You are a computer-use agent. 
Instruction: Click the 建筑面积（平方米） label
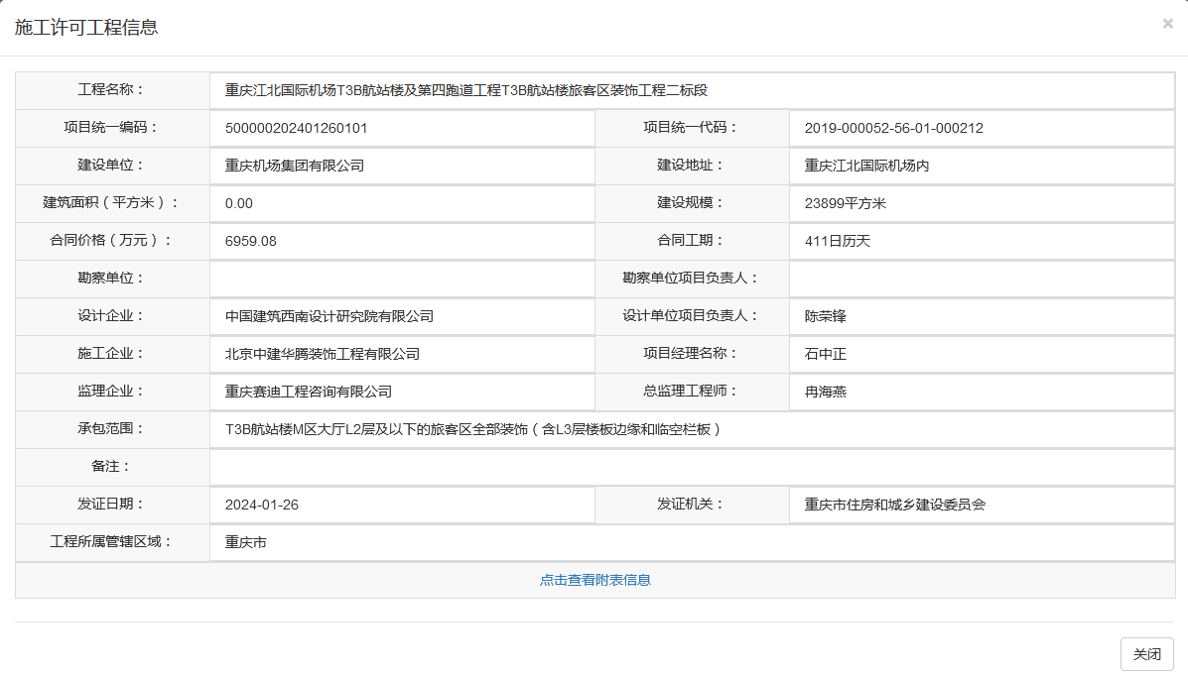111,203
